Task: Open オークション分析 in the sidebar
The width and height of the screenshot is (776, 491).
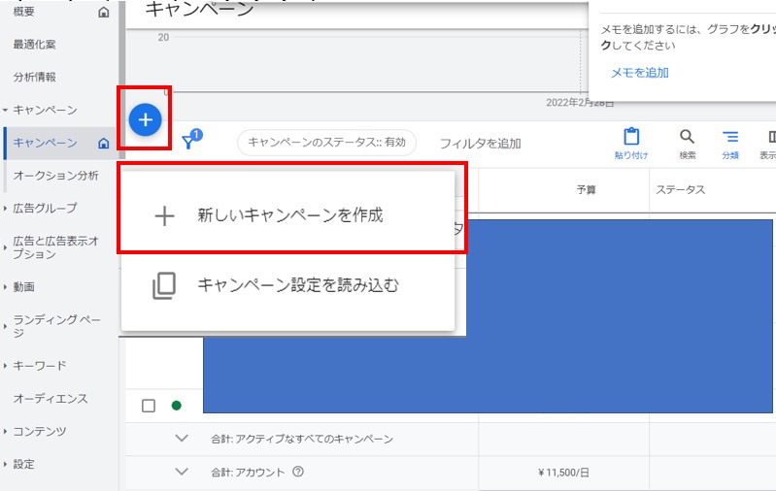Action: click(x=55, y=176)
